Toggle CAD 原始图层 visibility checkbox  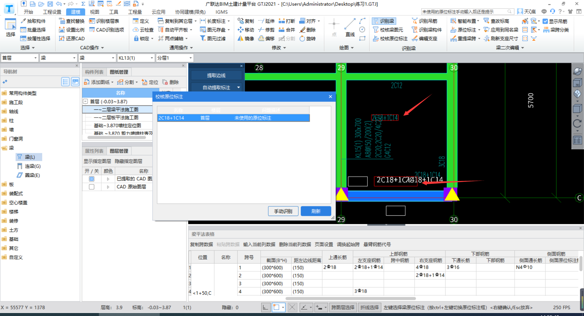(x=92, y=187)
